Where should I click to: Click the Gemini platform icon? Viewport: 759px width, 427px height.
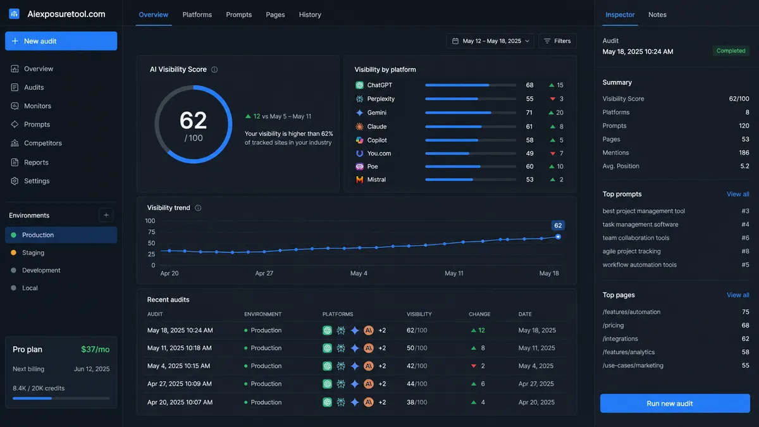pos(360,113)
